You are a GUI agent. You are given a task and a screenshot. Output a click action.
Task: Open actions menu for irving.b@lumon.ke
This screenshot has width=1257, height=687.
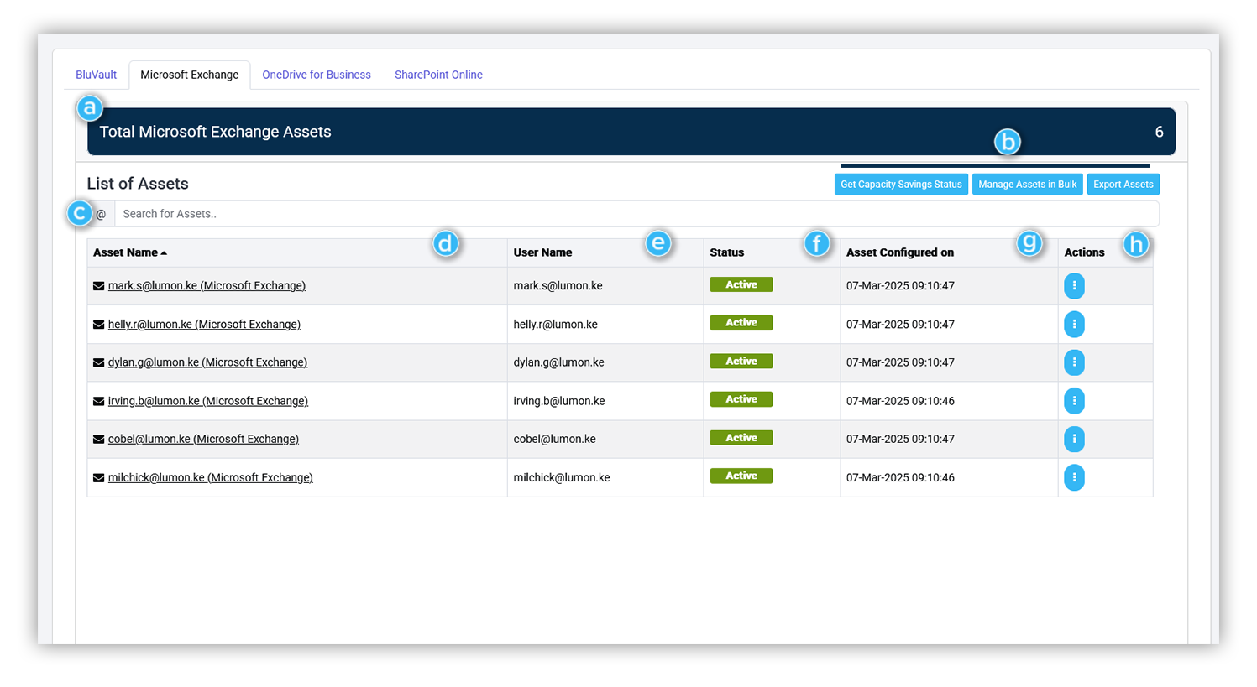(x=1074, y=401)
